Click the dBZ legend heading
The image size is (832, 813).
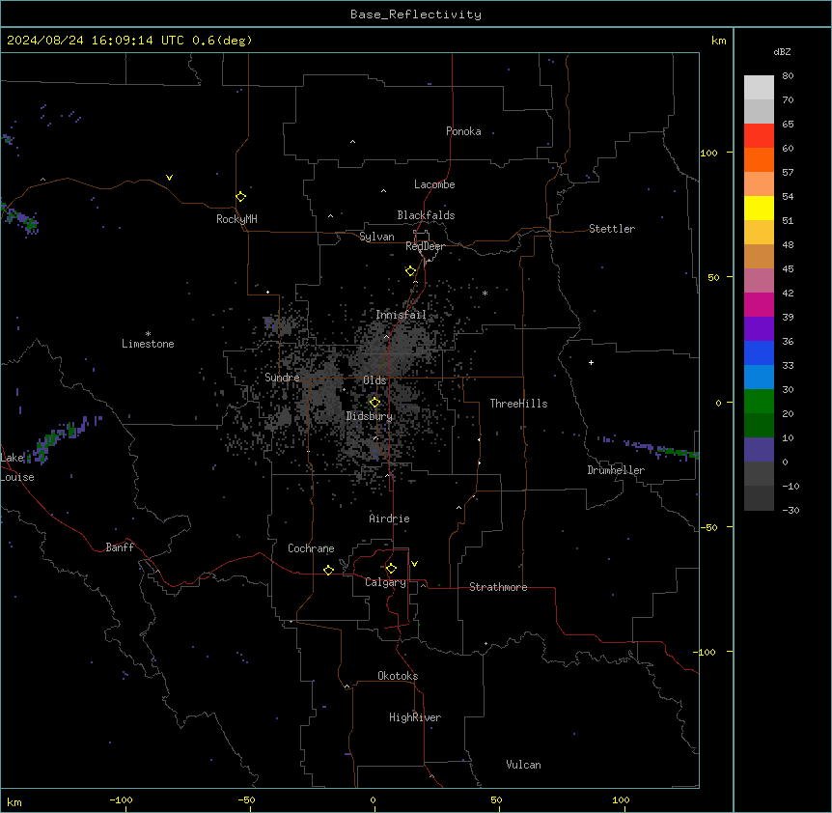pos(782,51)
